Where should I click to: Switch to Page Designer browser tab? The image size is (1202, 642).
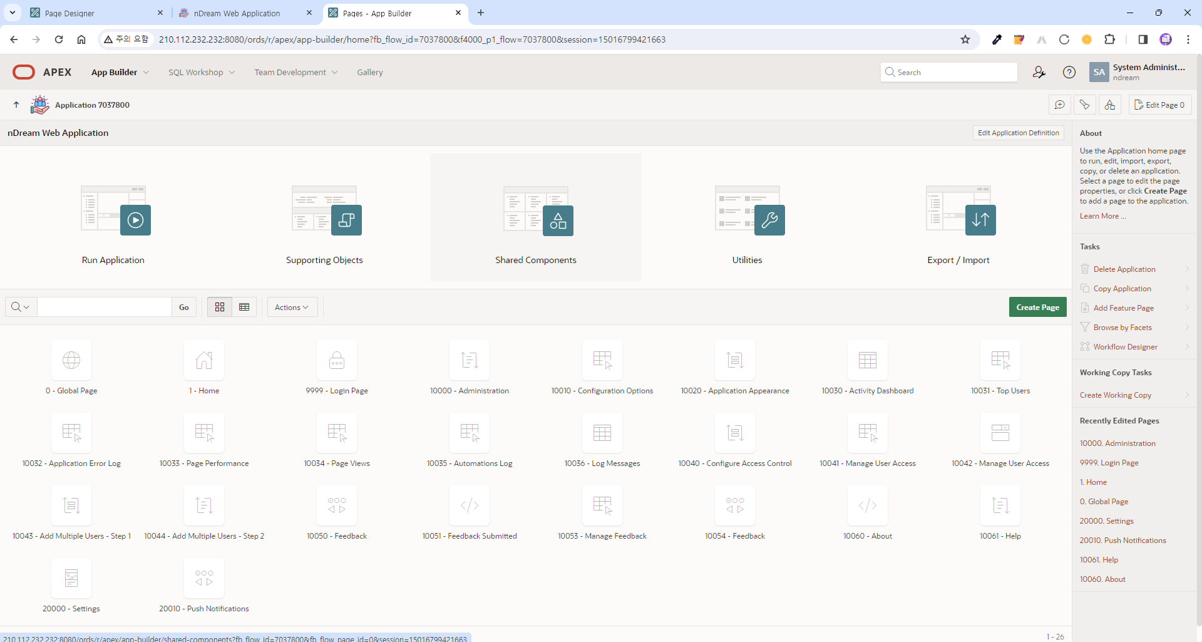97,13
